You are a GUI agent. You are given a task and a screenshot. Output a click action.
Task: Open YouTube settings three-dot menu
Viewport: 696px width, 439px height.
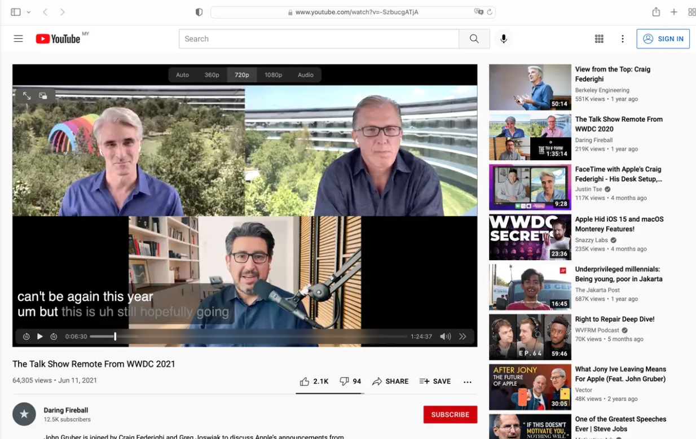point(623,38)
